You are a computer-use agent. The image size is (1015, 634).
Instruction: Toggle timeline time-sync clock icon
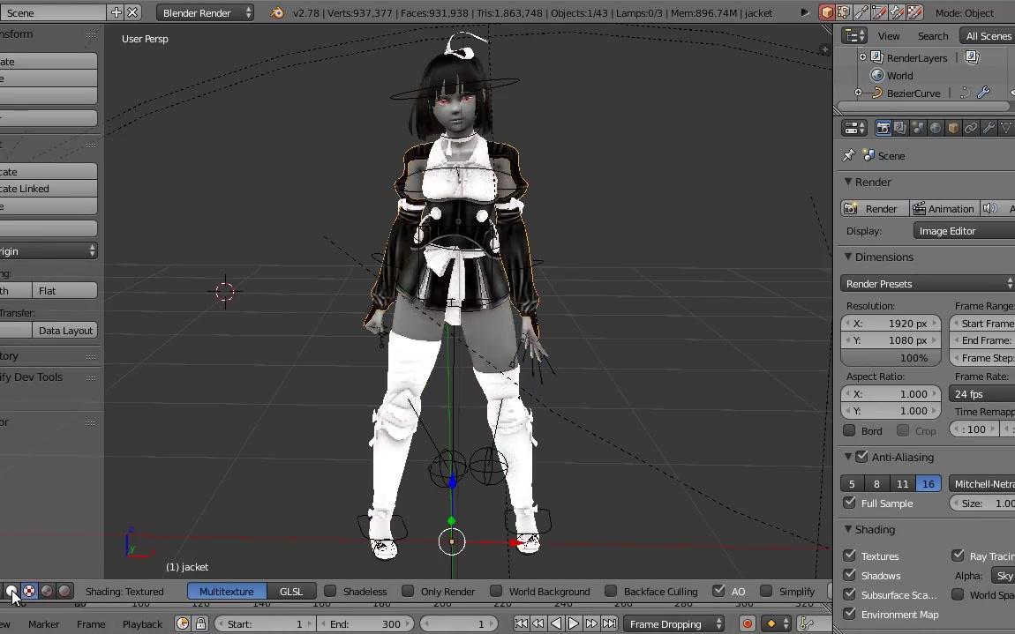tap(184, 623)
